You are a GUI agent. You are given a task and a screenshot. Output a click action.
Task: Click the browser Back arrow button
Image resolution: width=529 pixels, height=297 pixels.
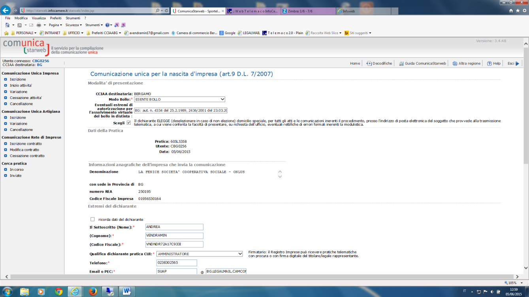(x=6, y=10)
